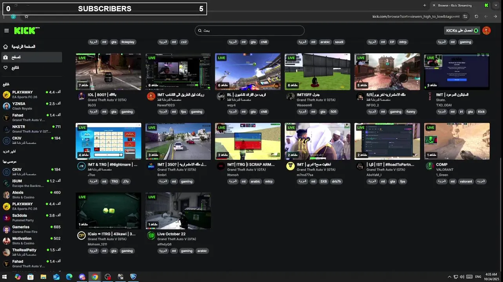The width and height of the screenshot is (503, 282).
Task: Open Alexis Slots & Casino channel
Action: click(31, 195)
